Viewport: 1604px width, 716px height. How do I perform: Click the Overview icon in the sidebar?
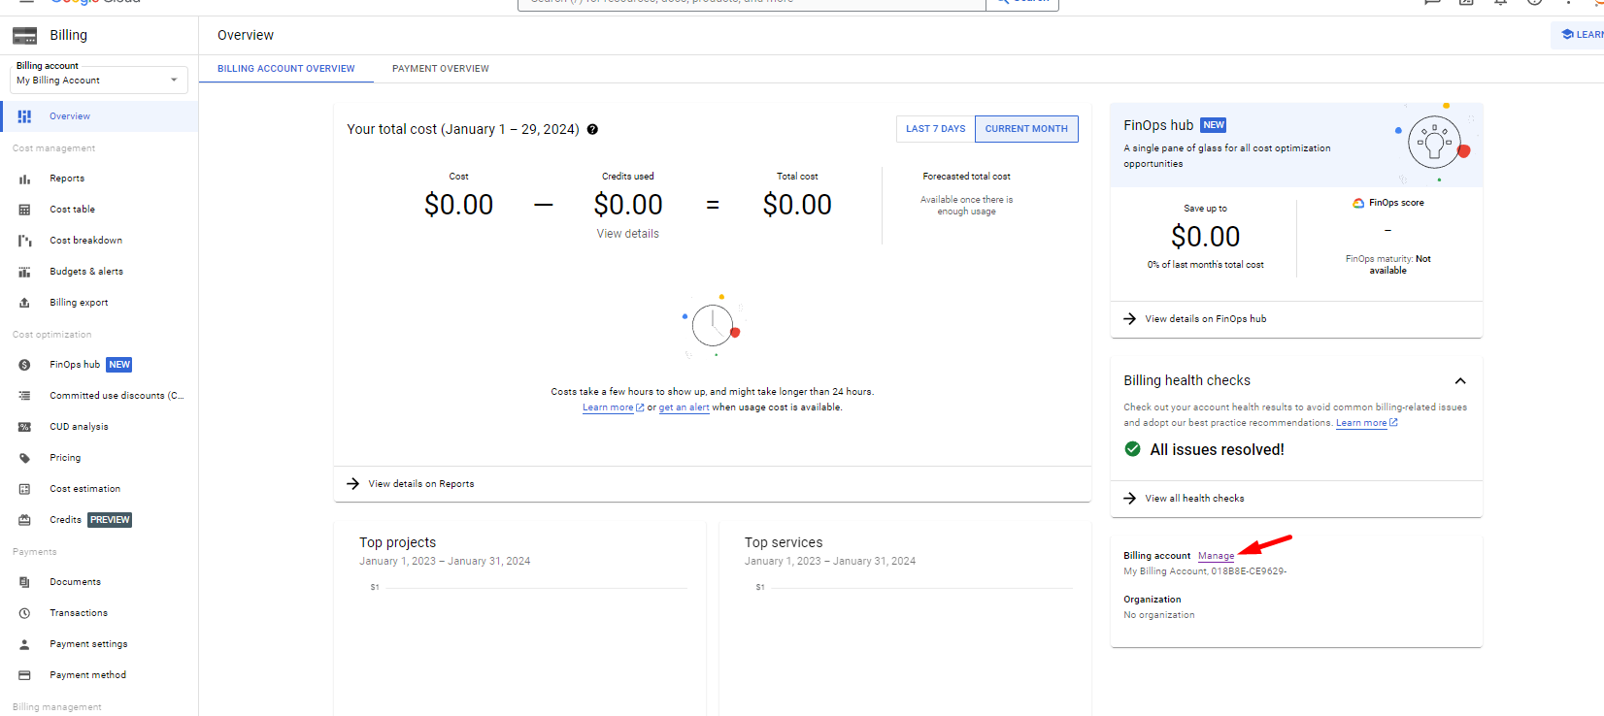(x=24, y=116)
